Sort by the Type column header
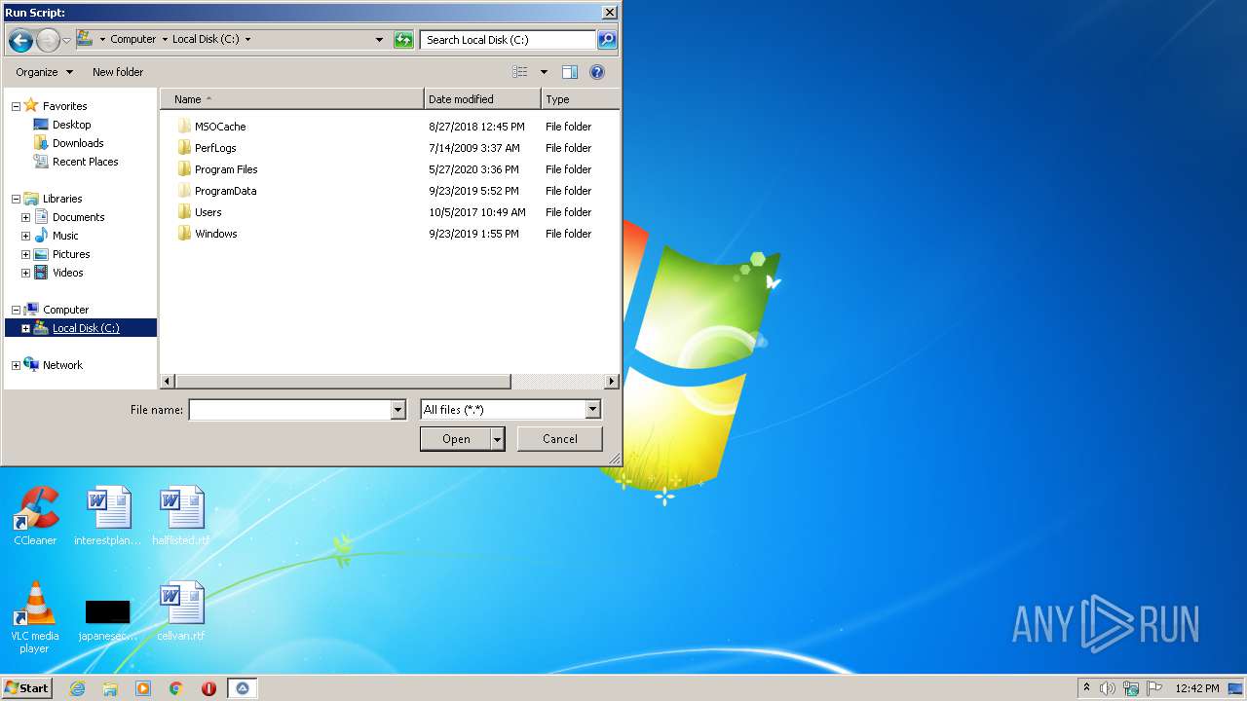 (x=580, y=99)
